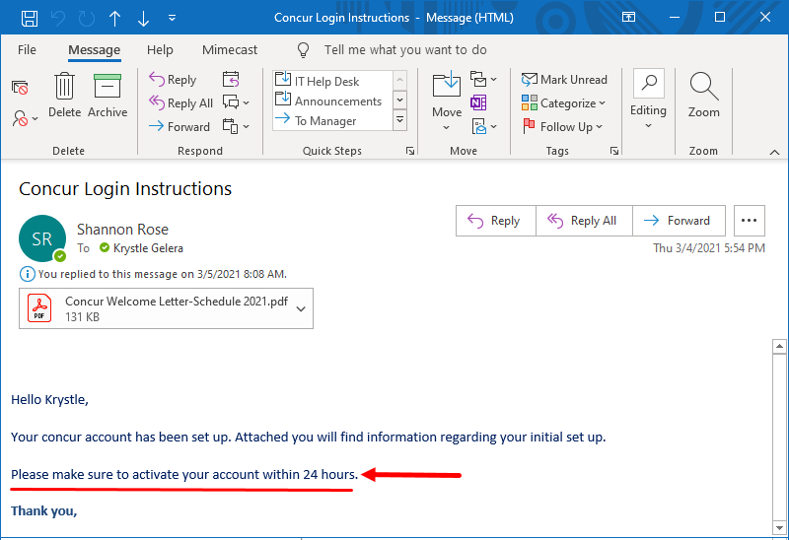Click the message timestamp Thu 3/4/2021 5:54 PM
The height and width of the screenshot is (540, 789).
pyautogui.click(x=708, y=248)
